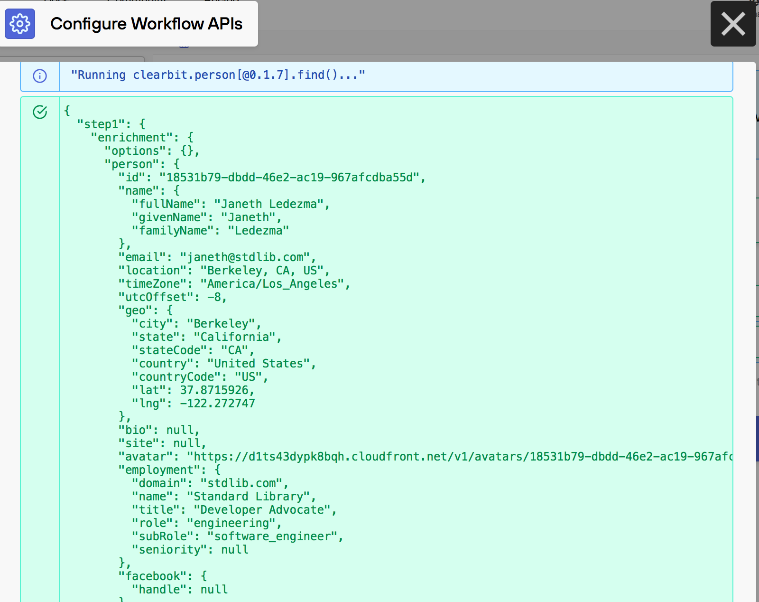
Task: Click the "seniority": null line
Action: point(190,550)
